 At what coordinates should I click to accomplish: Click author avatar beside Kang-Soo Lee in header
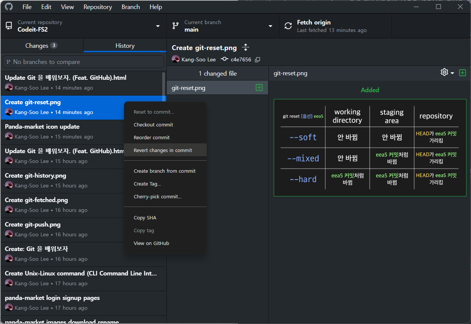175,59
